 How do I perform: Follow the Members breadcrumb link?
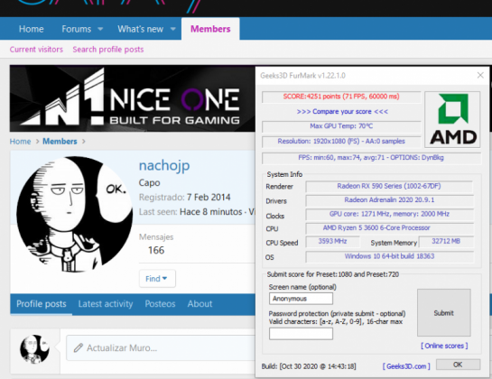60,142
